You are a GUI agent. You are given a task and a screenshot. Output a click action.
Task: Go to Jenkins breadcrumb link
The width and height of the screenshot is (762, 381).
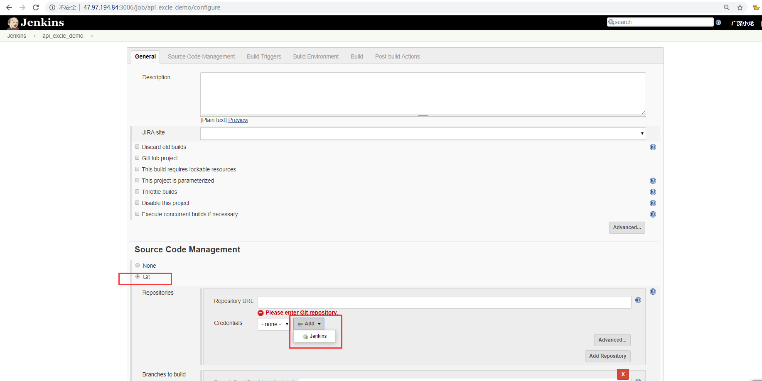[17, 36]
